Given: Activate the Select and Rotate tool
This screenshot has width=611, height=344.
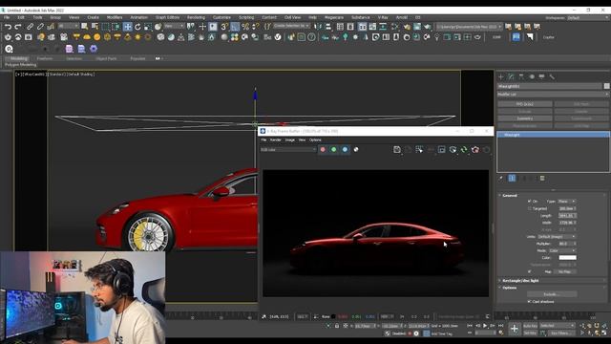Looking at the screenshot, I should 137,27.
